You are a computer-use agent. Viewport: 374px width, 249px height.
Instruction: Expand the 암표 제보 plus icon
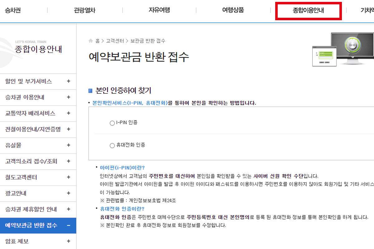pyautogui.click(x=69, y=241)
